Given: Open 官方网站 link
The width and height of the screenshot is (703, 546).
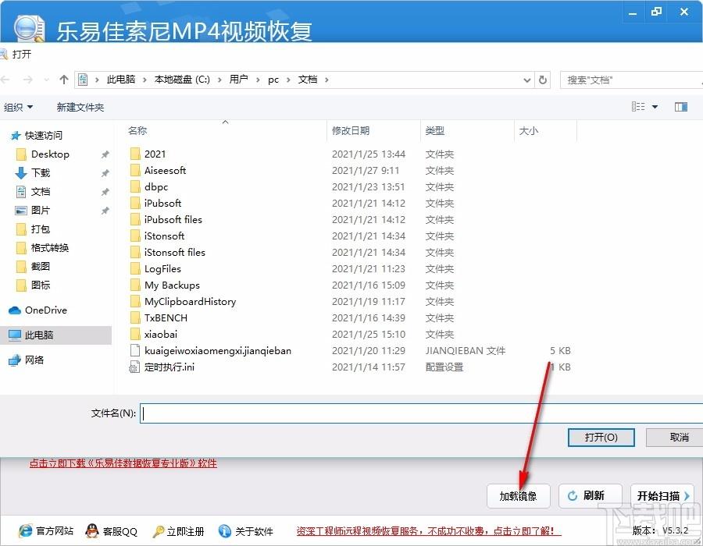Looking at the screenshot, I should coord(46,531).
